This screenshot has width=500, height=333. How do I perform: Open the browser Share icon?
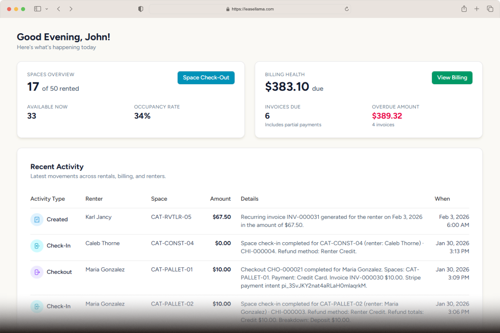click(x=464, y=9)
